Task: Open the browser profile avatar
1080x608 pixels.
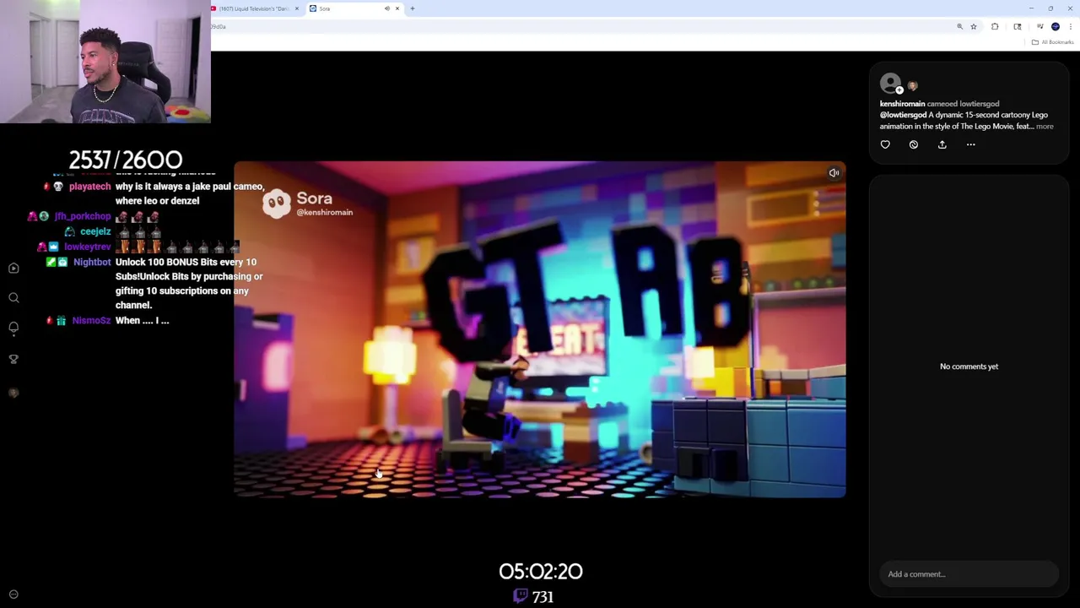Action: coord(1056,27)
